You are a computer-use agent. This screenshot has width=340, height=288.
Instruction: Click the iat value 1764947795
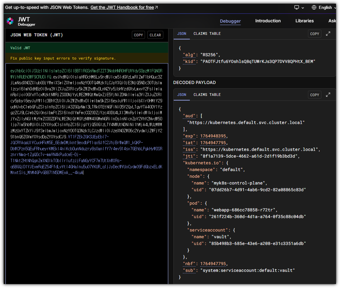pyautogui.click(x=213, y=143)
